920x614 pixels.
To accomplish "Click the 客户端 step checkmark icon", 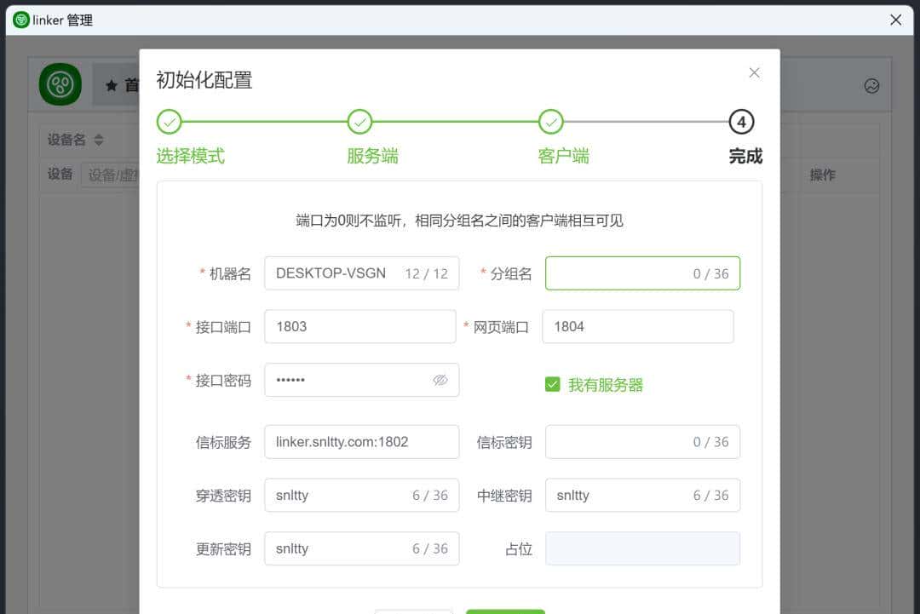I will pos(550,122).
